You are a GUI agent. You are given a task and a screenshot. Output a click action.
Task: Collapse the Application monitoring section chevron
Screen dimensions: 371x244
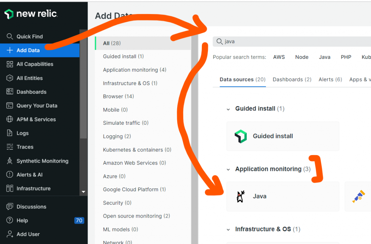click(228, 169)
